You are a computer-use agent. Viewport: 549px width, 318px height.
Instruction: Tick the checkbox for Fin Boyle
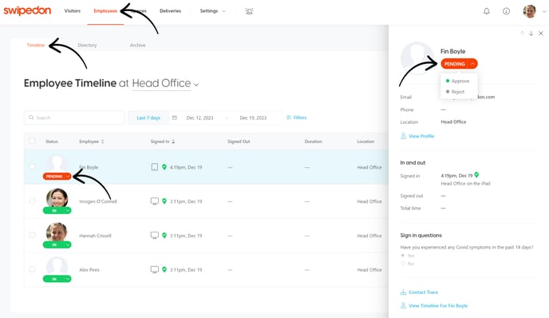pos(32,167)
